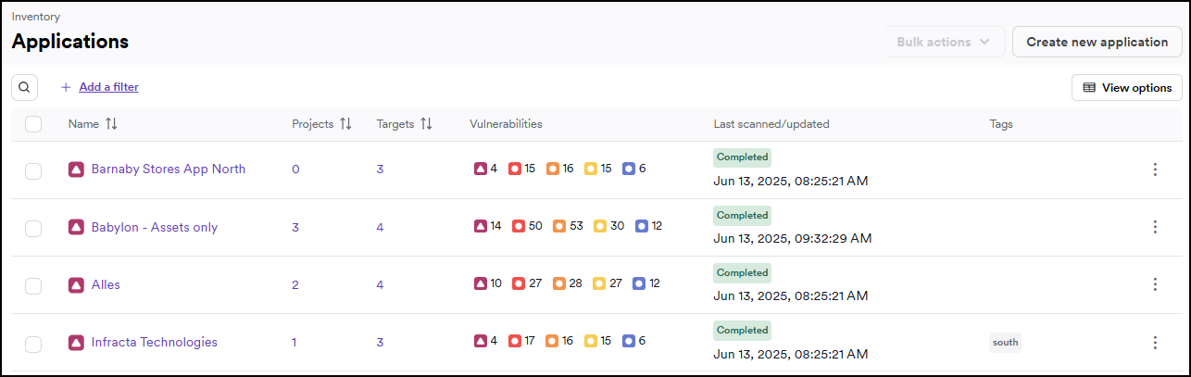Open the View options menu
This screenshot has height=377, width=1191.
tap(1127, 88)
